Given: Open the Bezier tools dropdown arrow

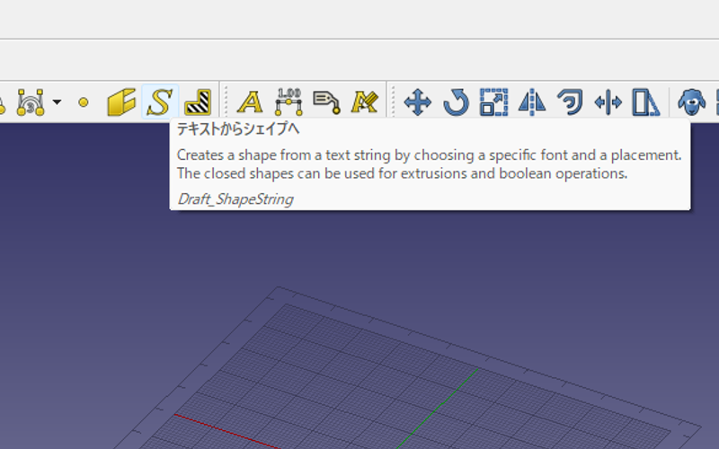Looking at the screenshot, I should click(58, 102).
